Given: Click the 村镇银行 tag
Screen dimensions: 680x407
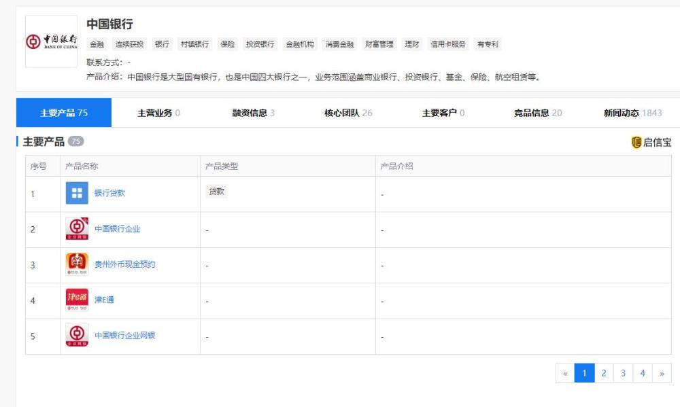Looking at the screenshot, I should (194, 44).
